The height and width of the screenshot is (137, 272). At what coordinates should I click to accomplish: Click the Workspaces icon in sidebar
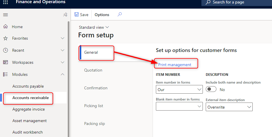click(x=5, y=62)
